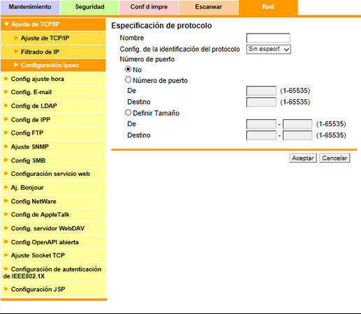The width and height of the screenshot is (361, 314).
Task: Open Config NetWare menu item
Action: tap(53, 201)
